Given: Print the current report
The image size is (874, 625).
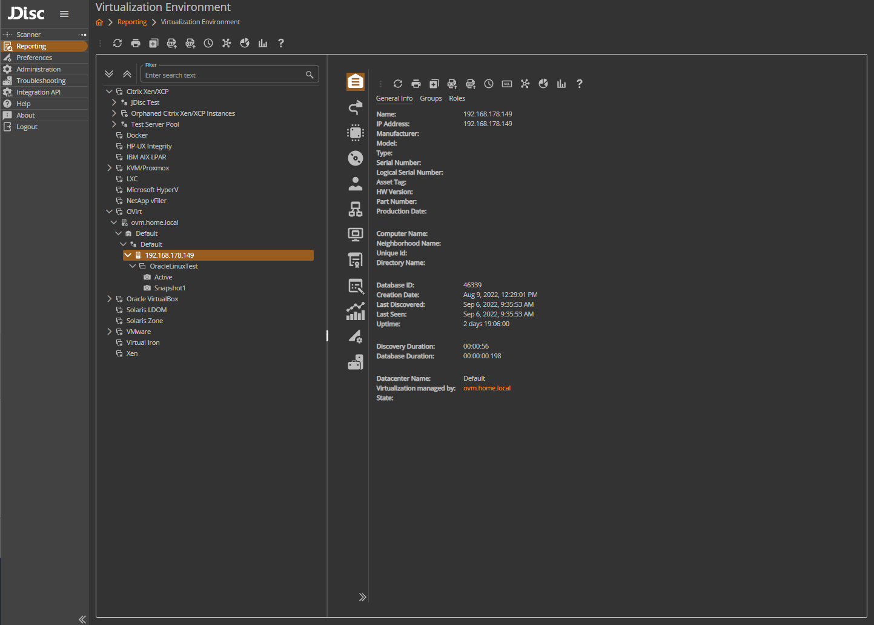Looking at the screenshot, I should pos(135,43).
